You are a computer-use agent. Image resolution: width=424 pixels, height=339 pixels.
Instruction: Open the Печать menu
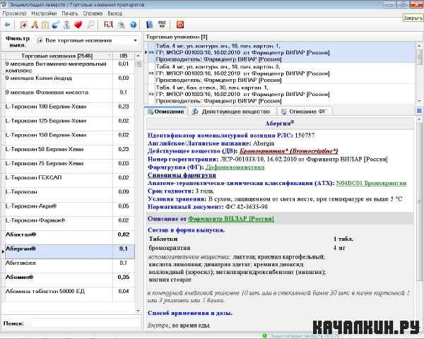(70, 13)
